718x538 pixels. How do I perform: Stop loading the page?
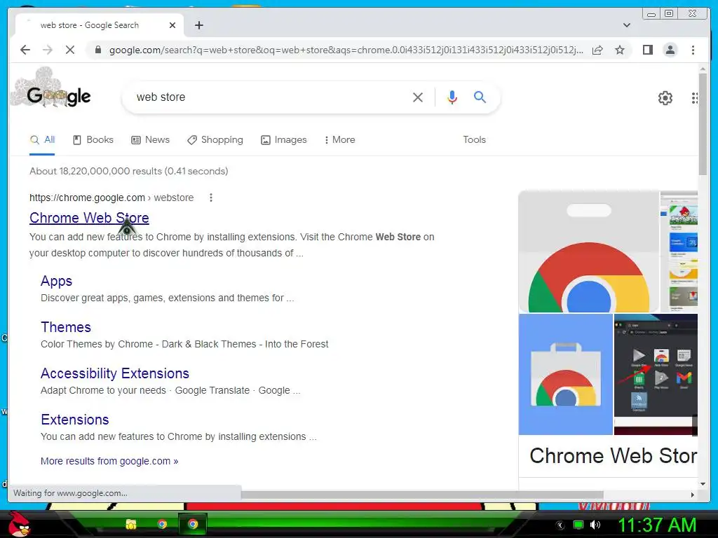click(70, 50)
